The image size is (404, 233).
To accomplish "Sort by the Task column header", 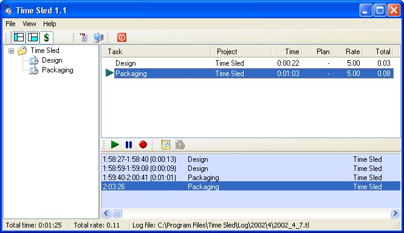I will pos(156,52).
